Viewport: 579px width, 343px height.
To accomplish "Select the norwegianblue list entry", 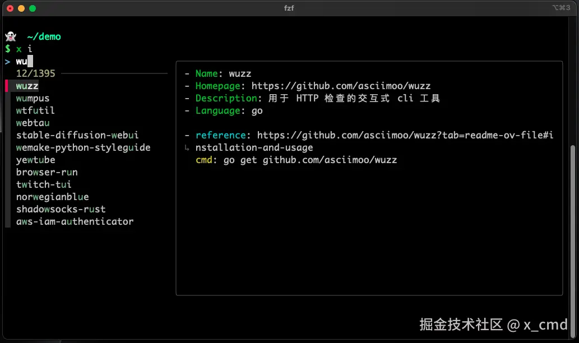I will pos(53,197).
